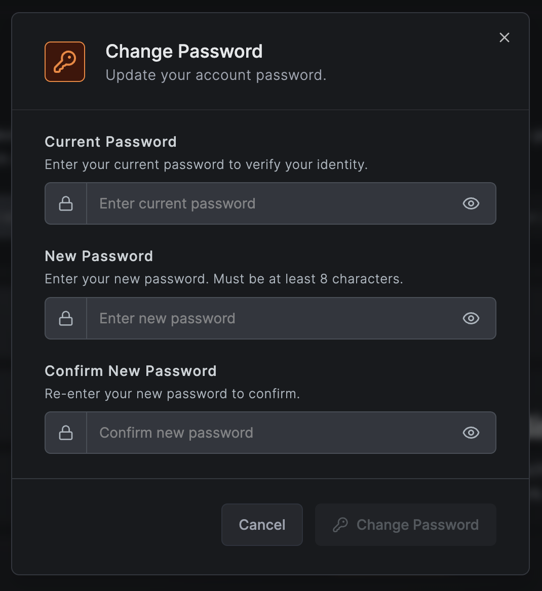The image size is (542, 591).
Task: Reveal the confirm password entry
Action: pos(471,433)
